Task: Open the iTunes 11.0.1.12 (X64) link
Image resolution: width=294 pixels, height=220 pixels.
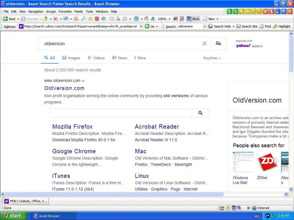Action: (x=73, y=189)
